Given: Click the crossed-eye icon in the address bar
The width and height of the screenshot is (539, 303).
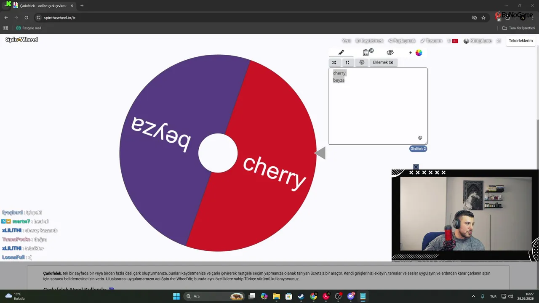Looking at the screenshot, I should tap(474, 18).
